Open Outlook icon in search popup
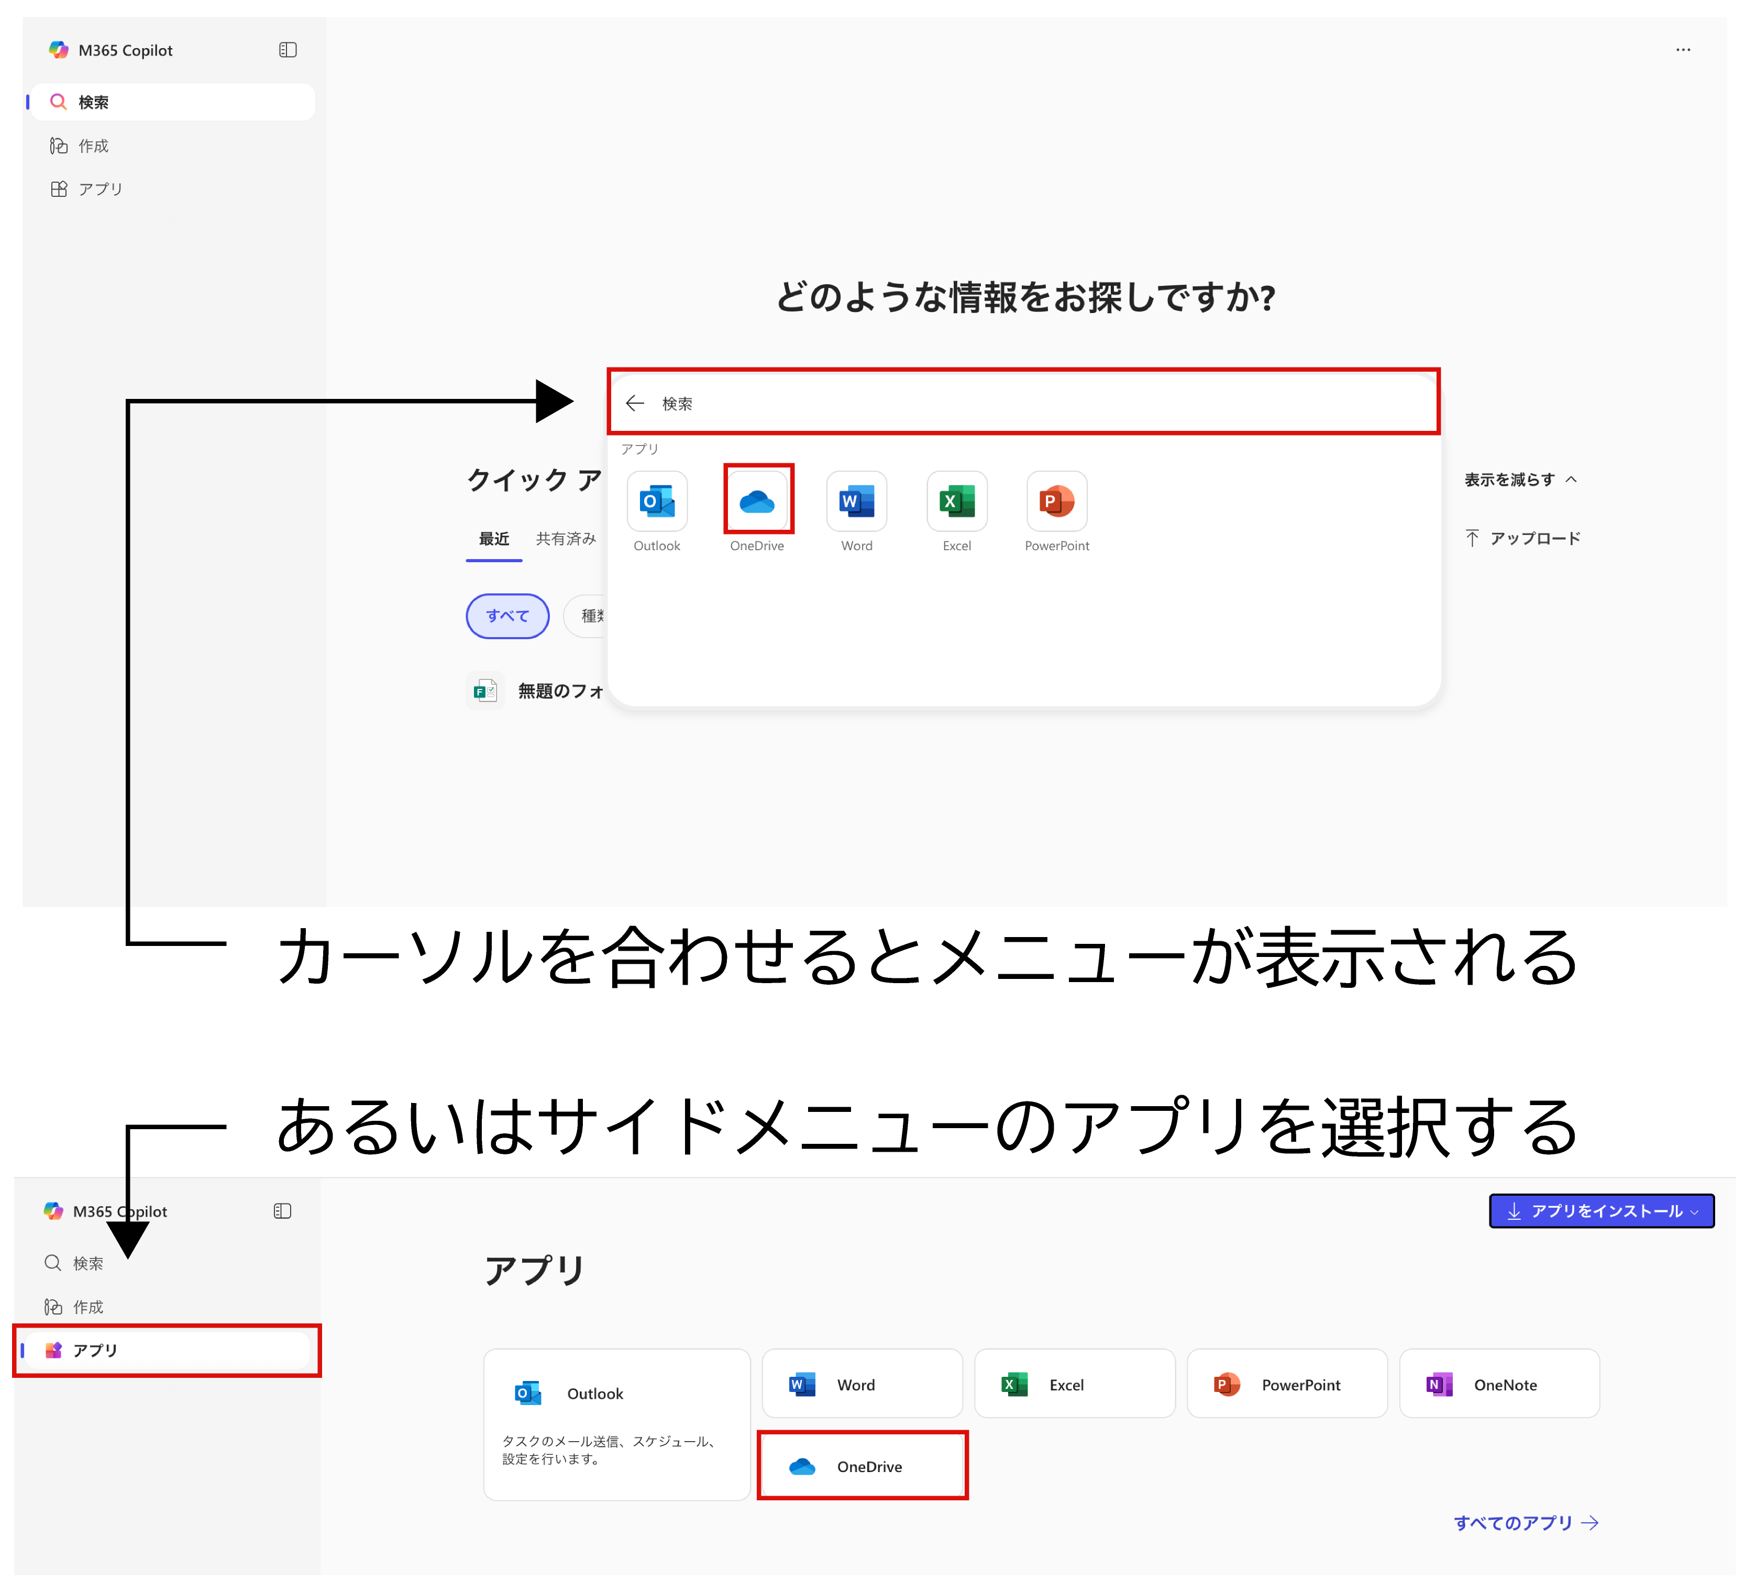The height and width of the screenshot is (1593, 1756). pos(657,502)
